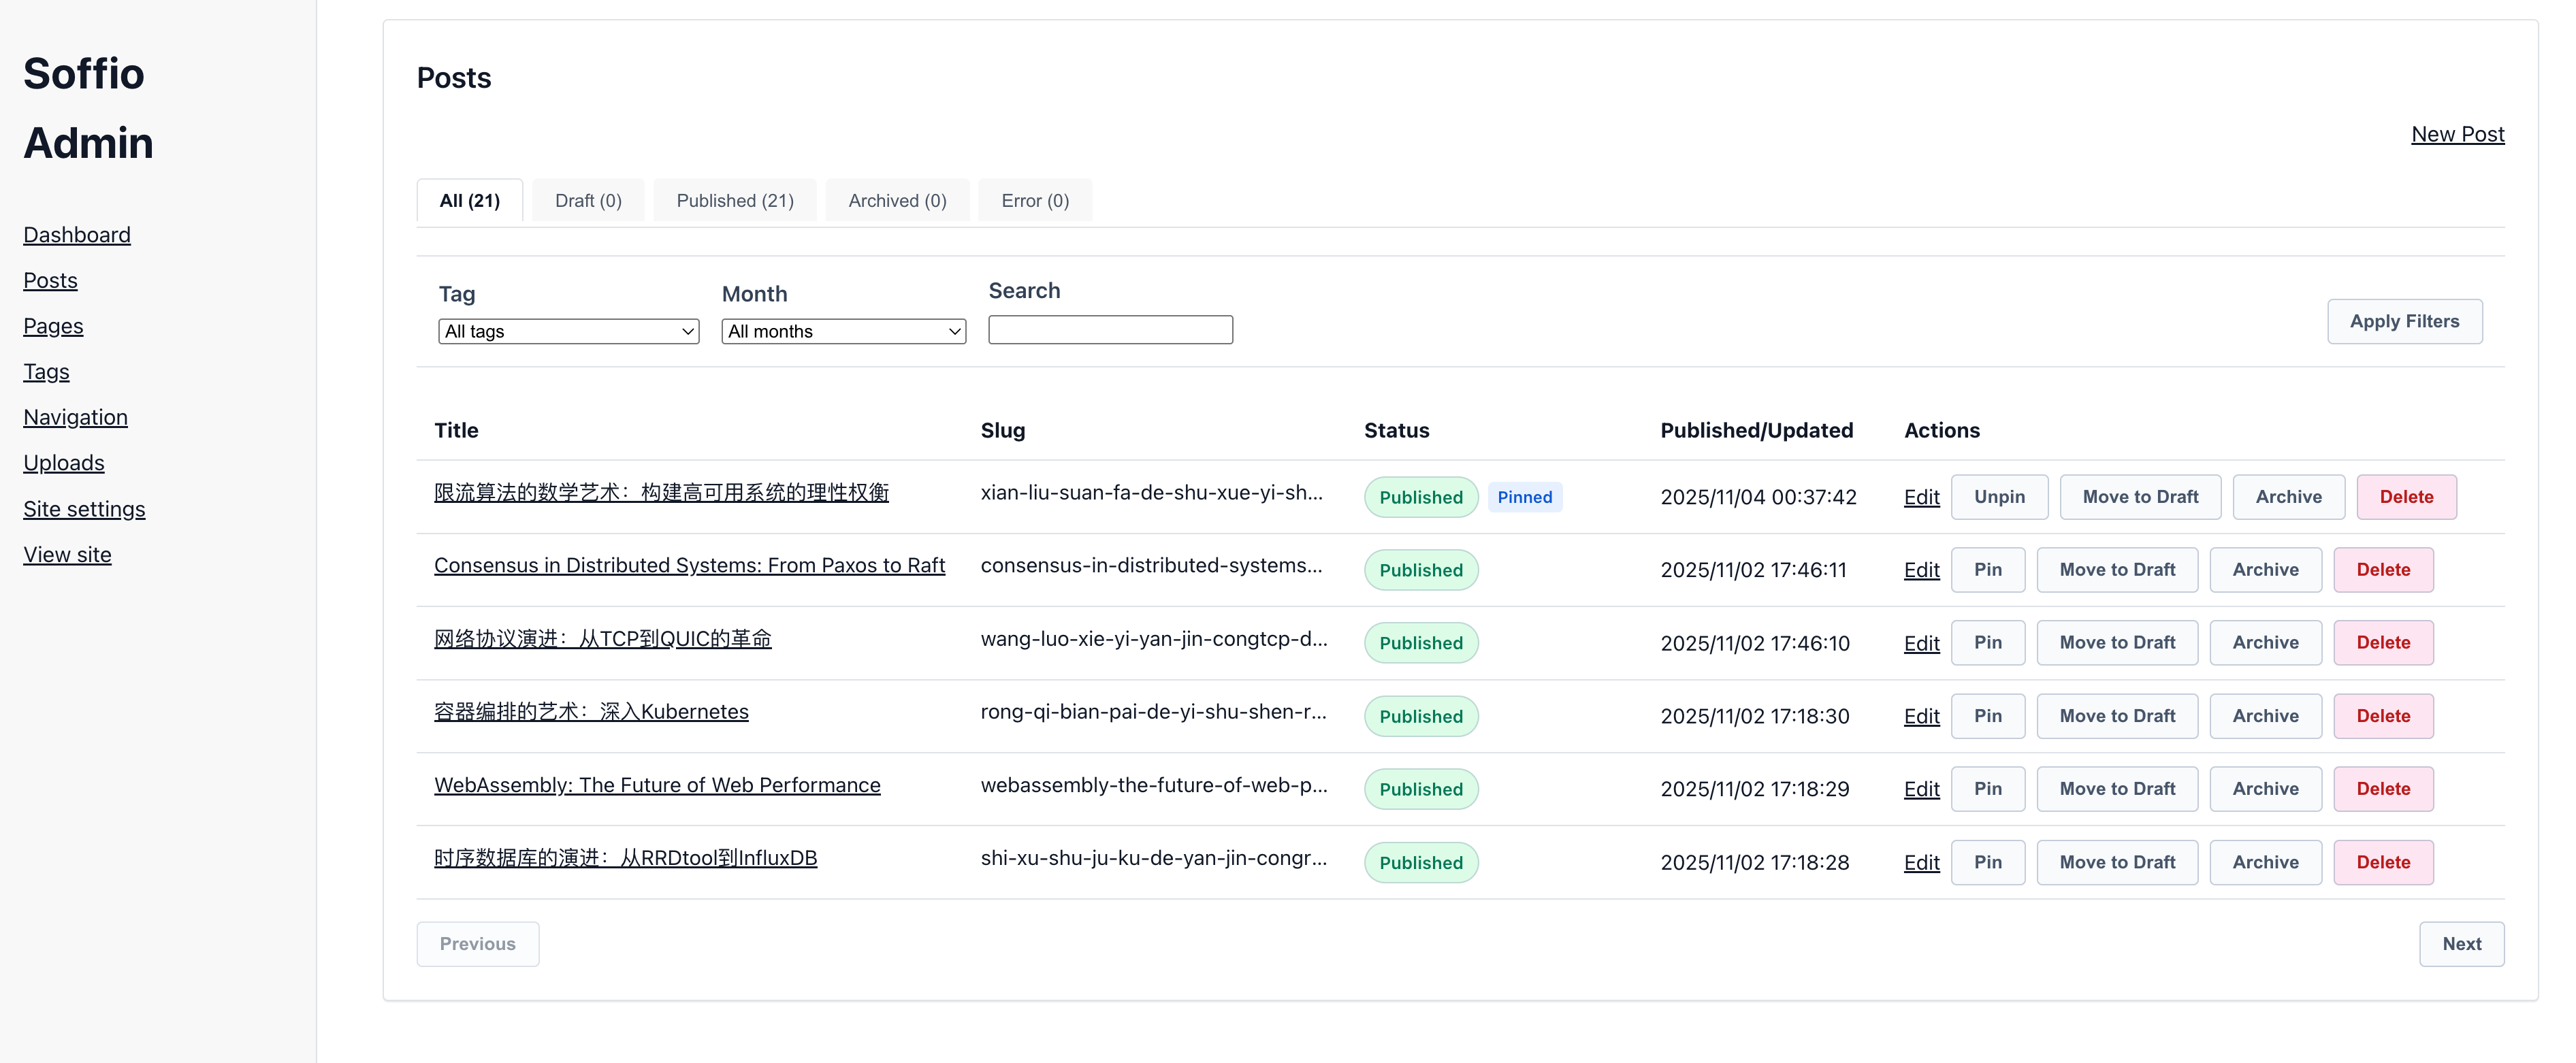Pin the WebAssembly post
Screen dimensions: 2576x1063
pyautogui.click(x=1987, y=789)
